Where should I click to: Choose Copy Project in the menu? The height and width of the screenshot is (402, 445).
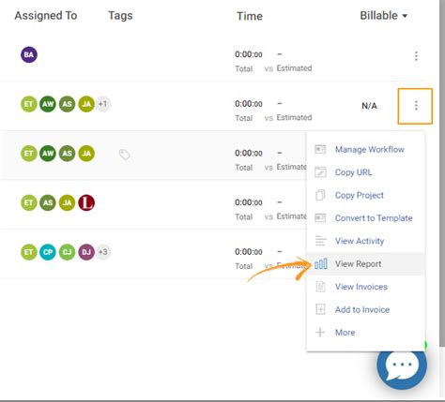[x=365, y=195]
